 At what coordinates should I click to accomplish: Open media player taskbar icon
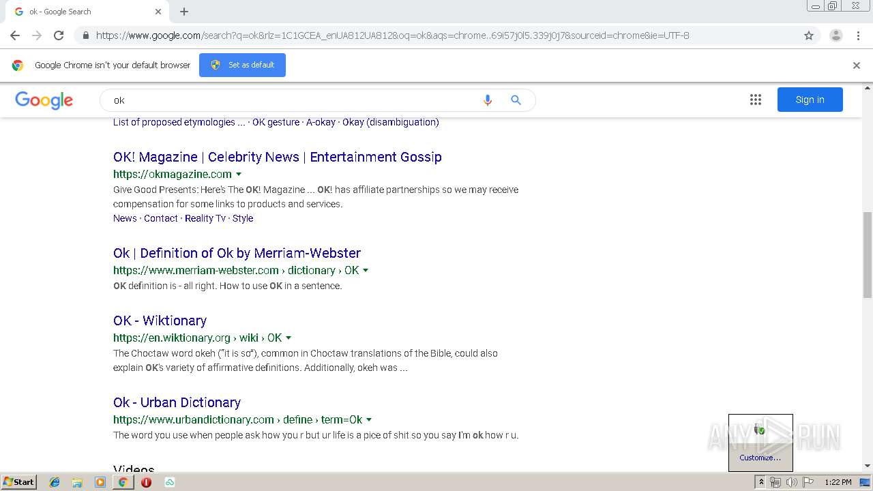pyautogui.click(x=100, y=482)
